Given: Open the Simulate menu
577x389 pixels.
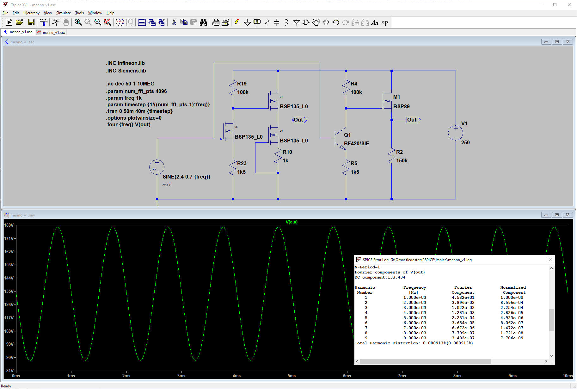Looking at the screenshot, I should tap(64, 13).
